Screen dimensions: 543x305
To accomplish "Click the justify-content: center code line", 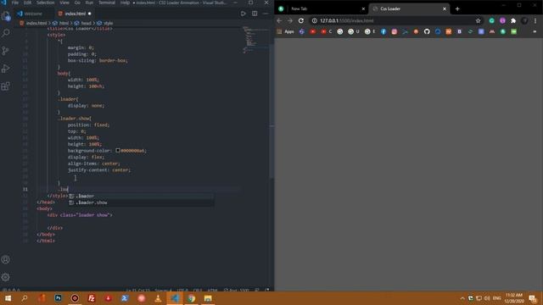I will (99, 170).
